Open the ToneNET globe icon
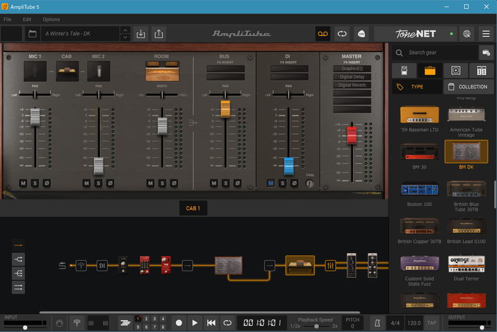497x332 pixels. tap(467, 34)
